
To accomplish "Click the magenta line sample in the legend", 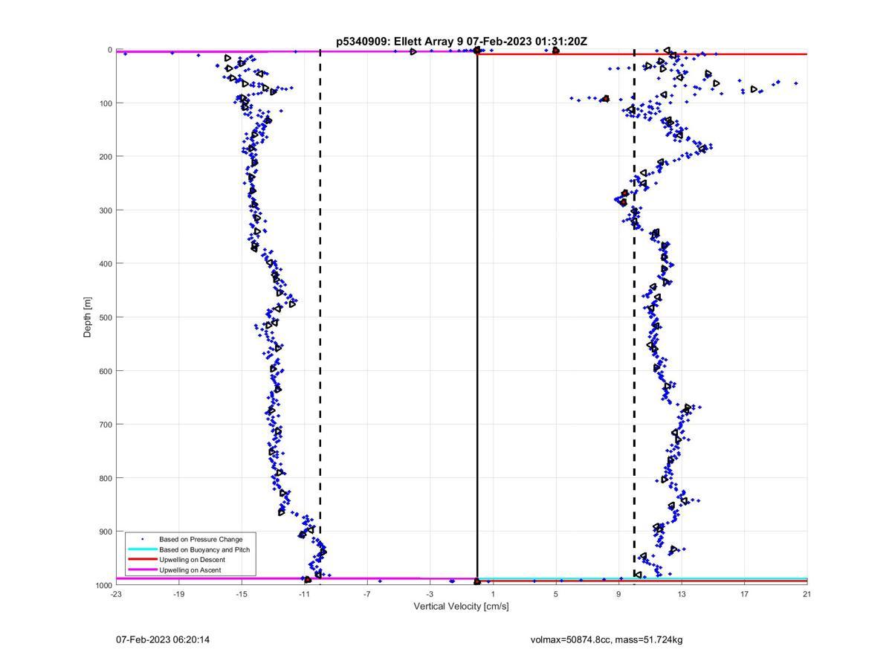I will point(142,570).
